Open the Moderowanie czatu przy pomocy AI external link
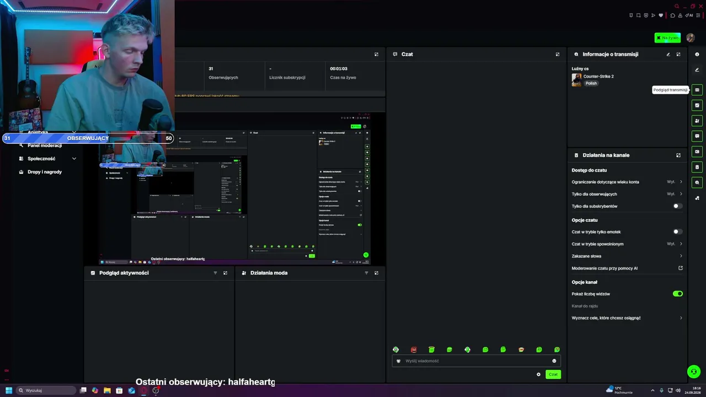This screenshot has width=706, height=397. pos(681,269)
